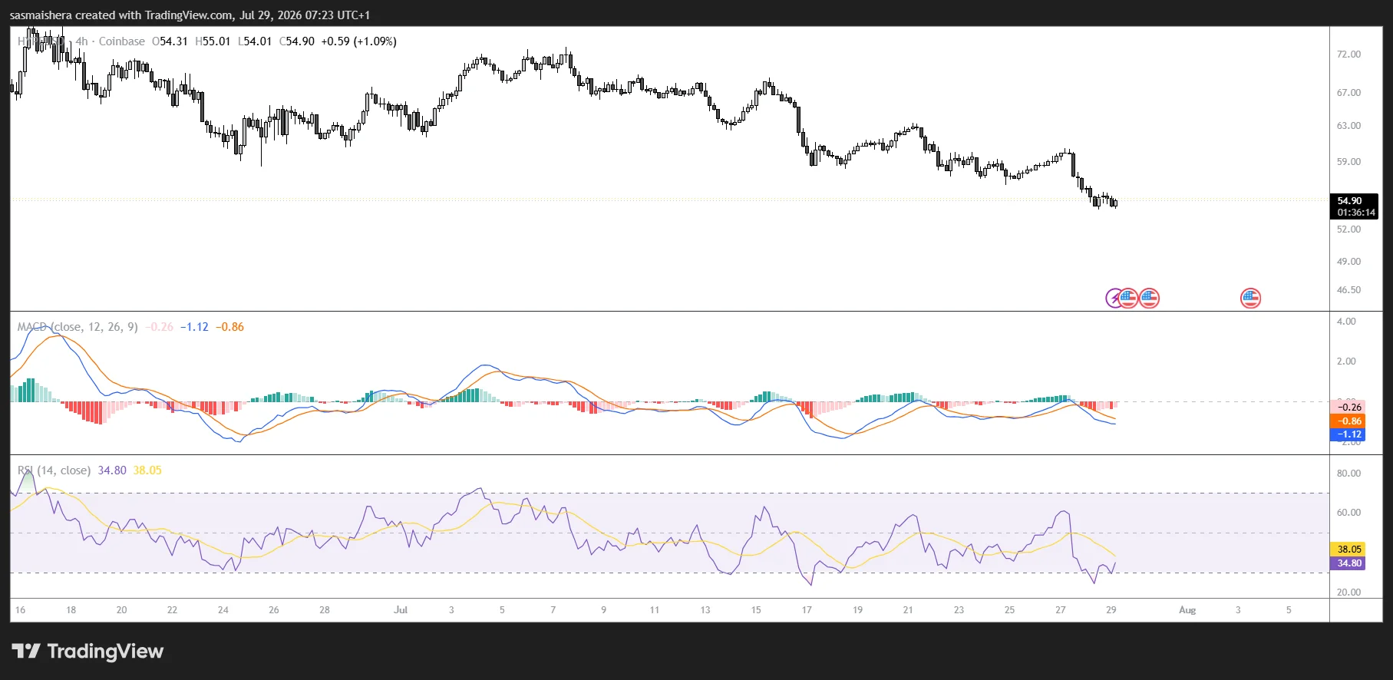Click the blue -1.12 MACD tag on axis

coord(1348,434)
